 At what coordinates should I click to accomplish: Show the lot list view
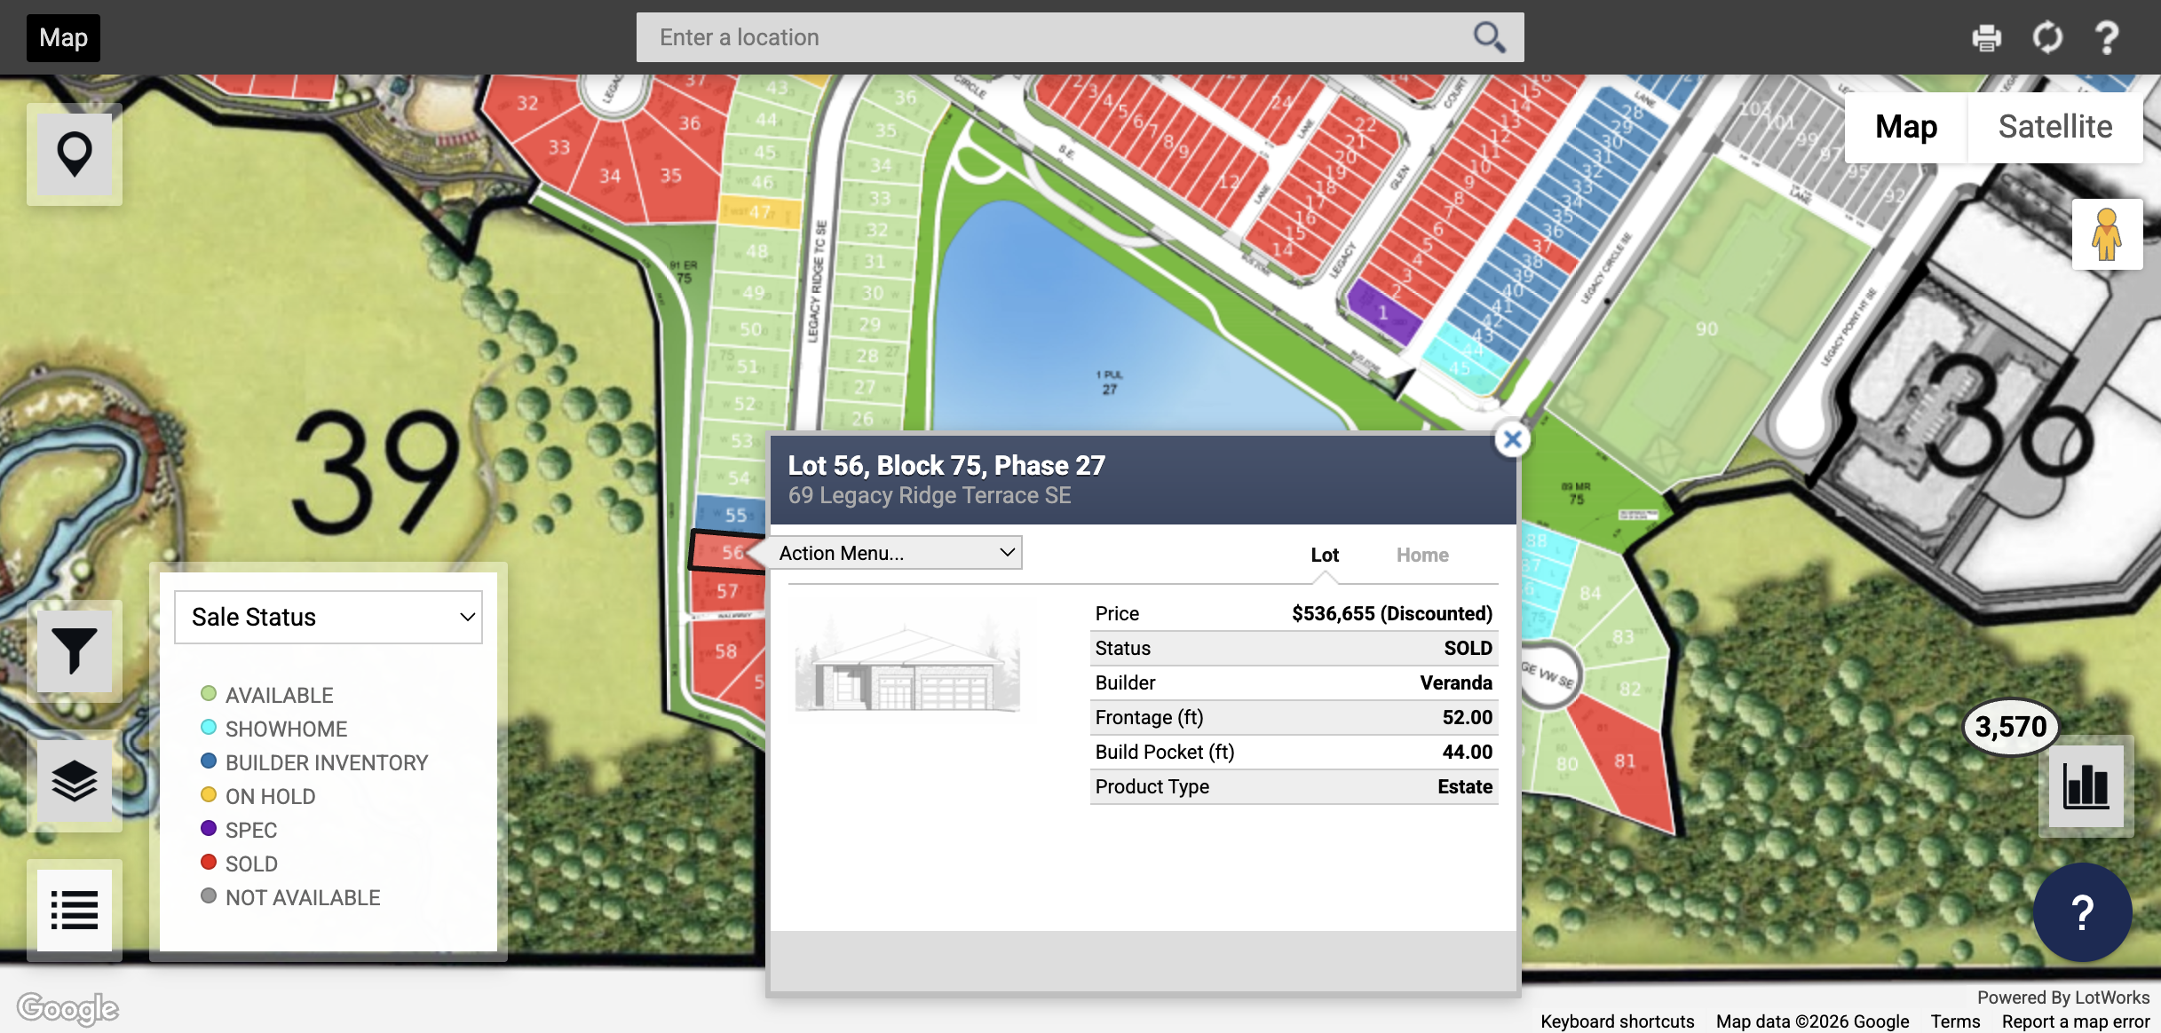tap(75, 910)
